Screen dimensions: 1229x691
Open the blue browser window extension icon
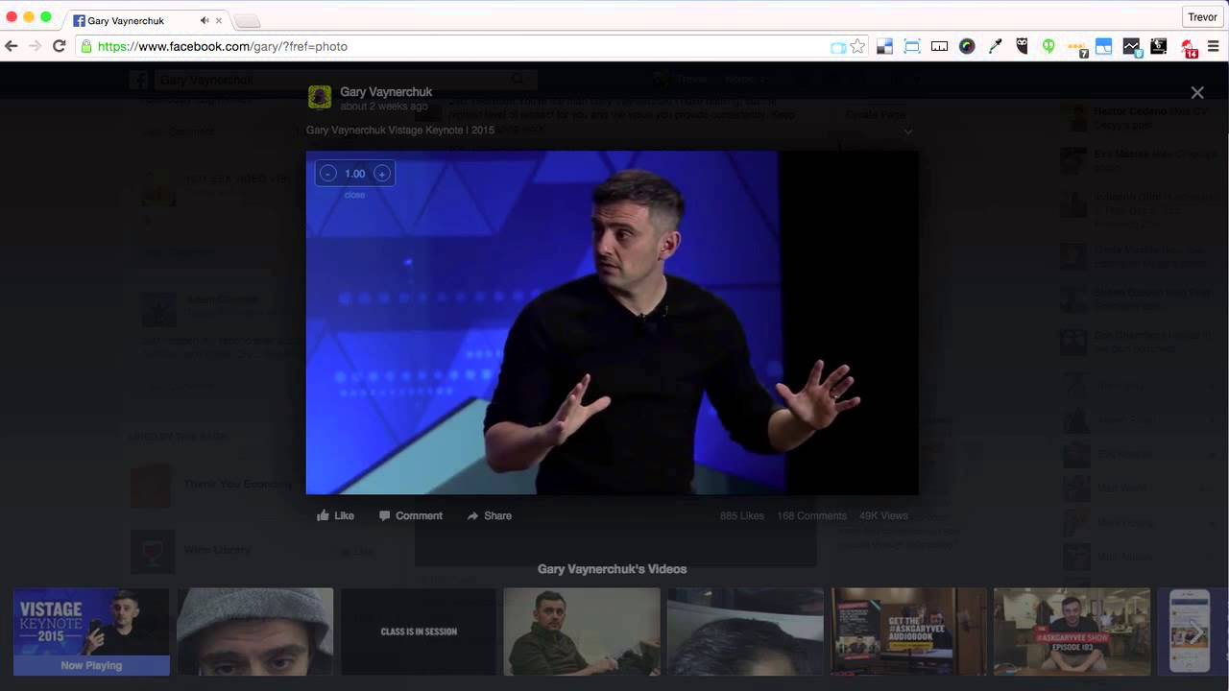coord(1104,46)
